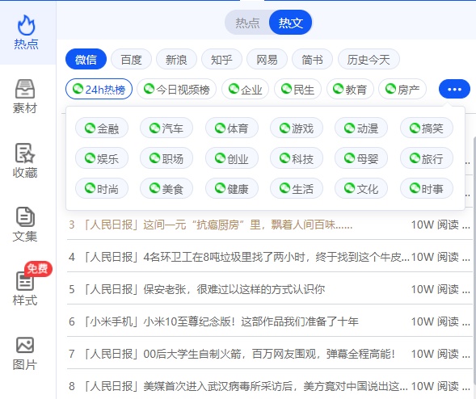Pick 创业 from the category popup

click(232, 158)
